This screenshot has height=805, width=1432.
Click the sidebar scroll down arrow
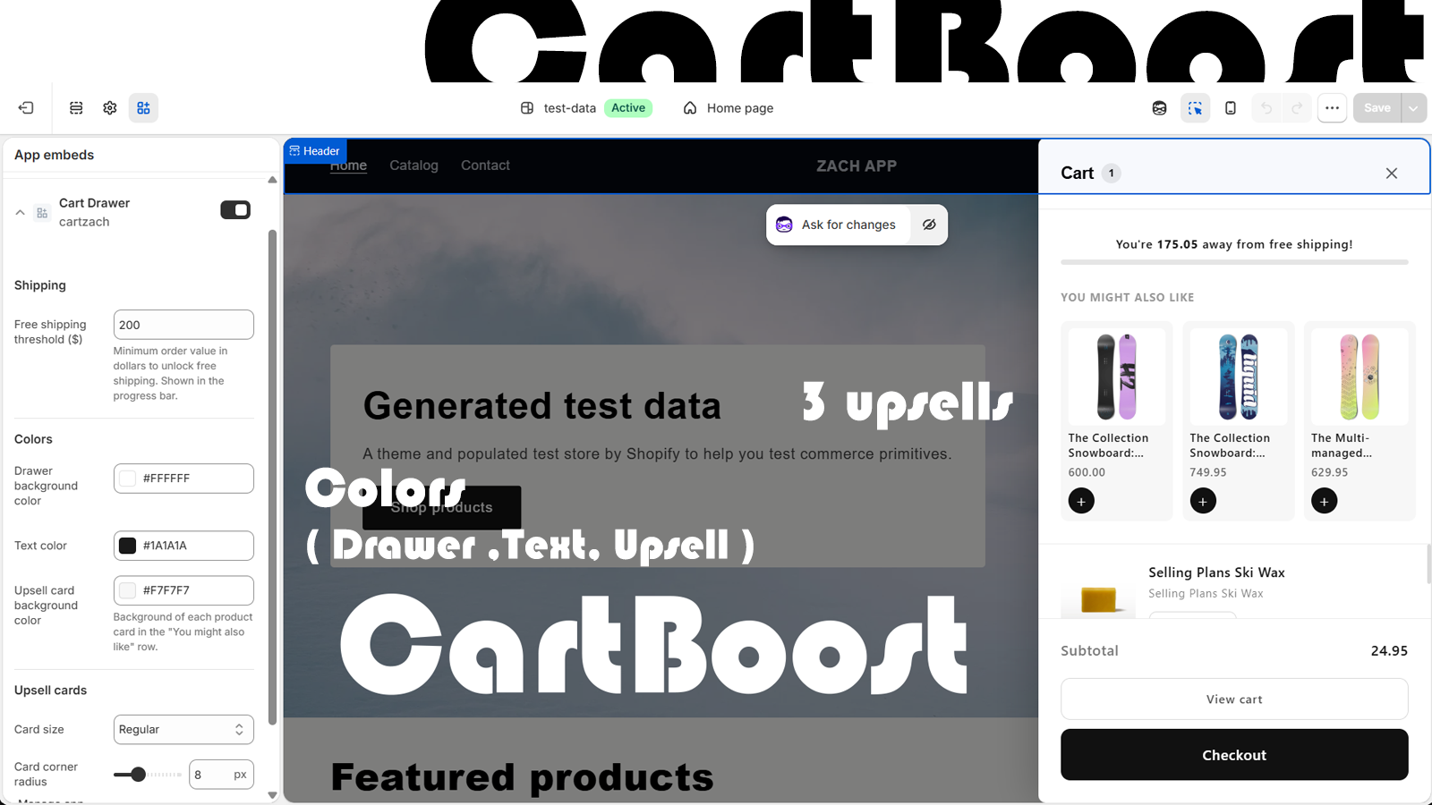tap(273, 795)
